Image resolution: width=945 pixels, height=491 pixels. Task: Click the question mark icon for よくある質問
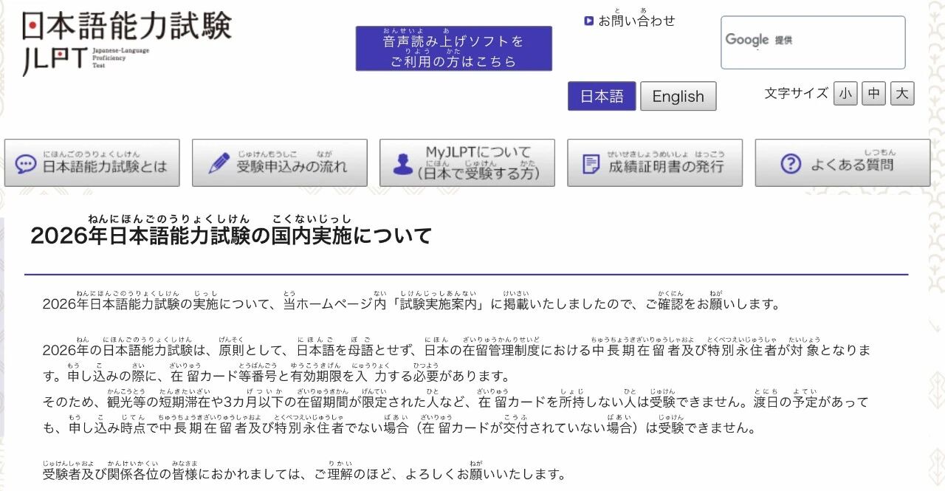[x=791, y=164]
